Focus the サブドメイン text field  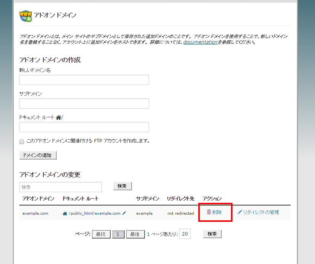pyautogui.click(x=84, y=103)
